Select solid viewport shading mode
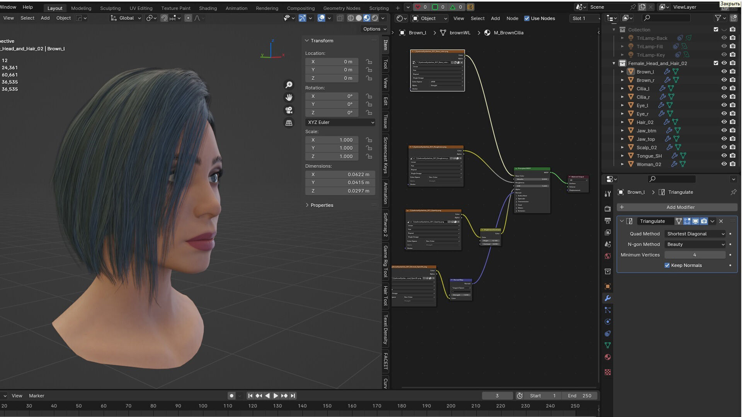 click(359, 18)
